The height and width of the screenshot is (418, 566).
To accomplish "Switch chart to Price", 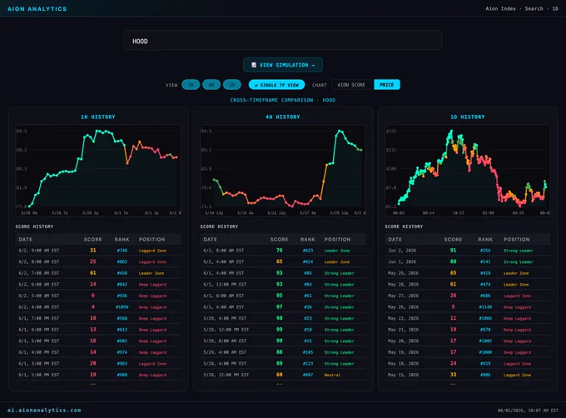I will pyautogui.click(x=386, y=85).
